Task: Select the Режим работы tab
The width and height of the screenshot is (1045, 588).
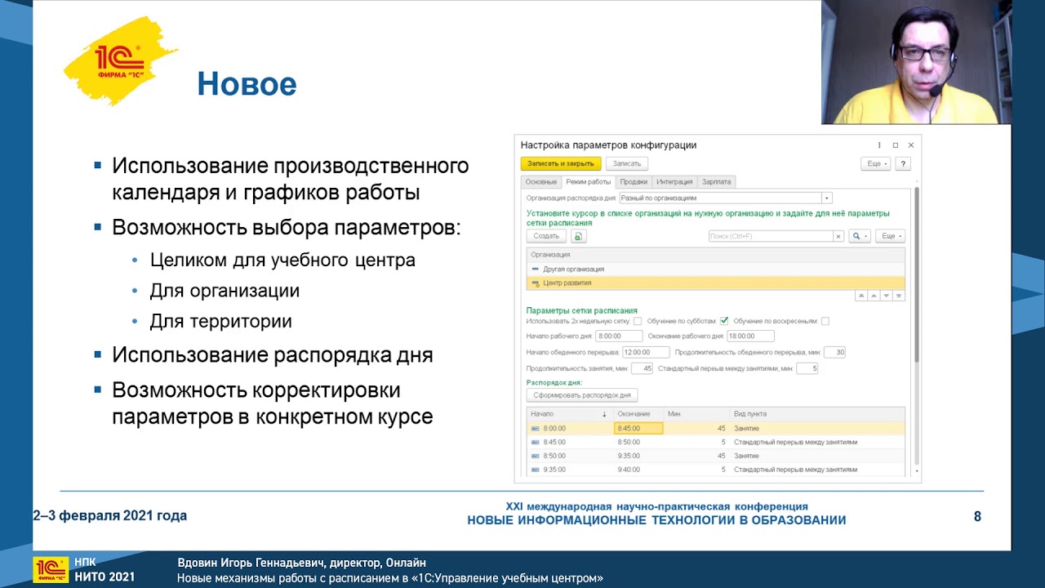Action: [588, 181]
